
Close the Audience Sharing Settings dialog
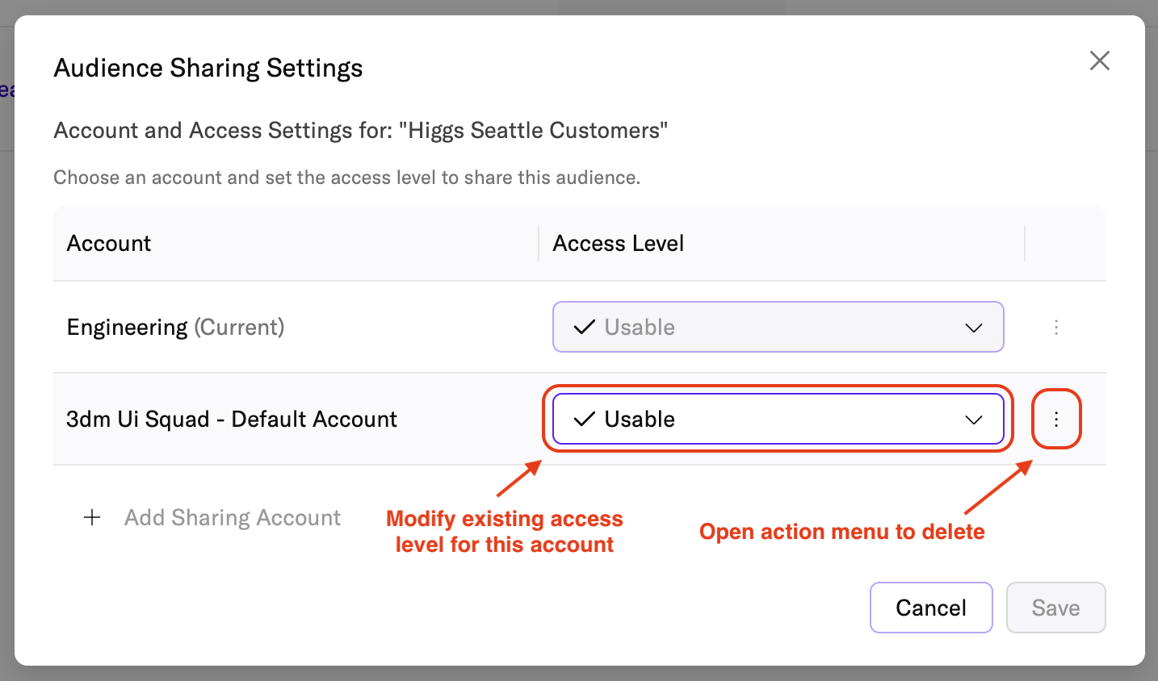pyautogui.click(x=1099, y=61)
